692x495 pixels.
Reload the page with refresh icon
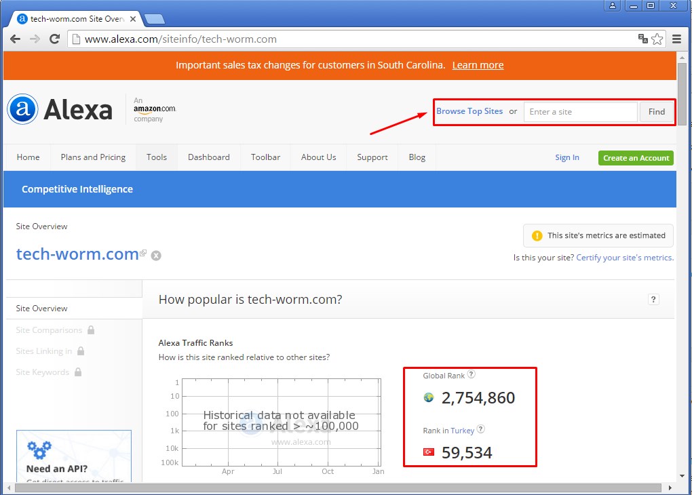(x=55, y=39)
